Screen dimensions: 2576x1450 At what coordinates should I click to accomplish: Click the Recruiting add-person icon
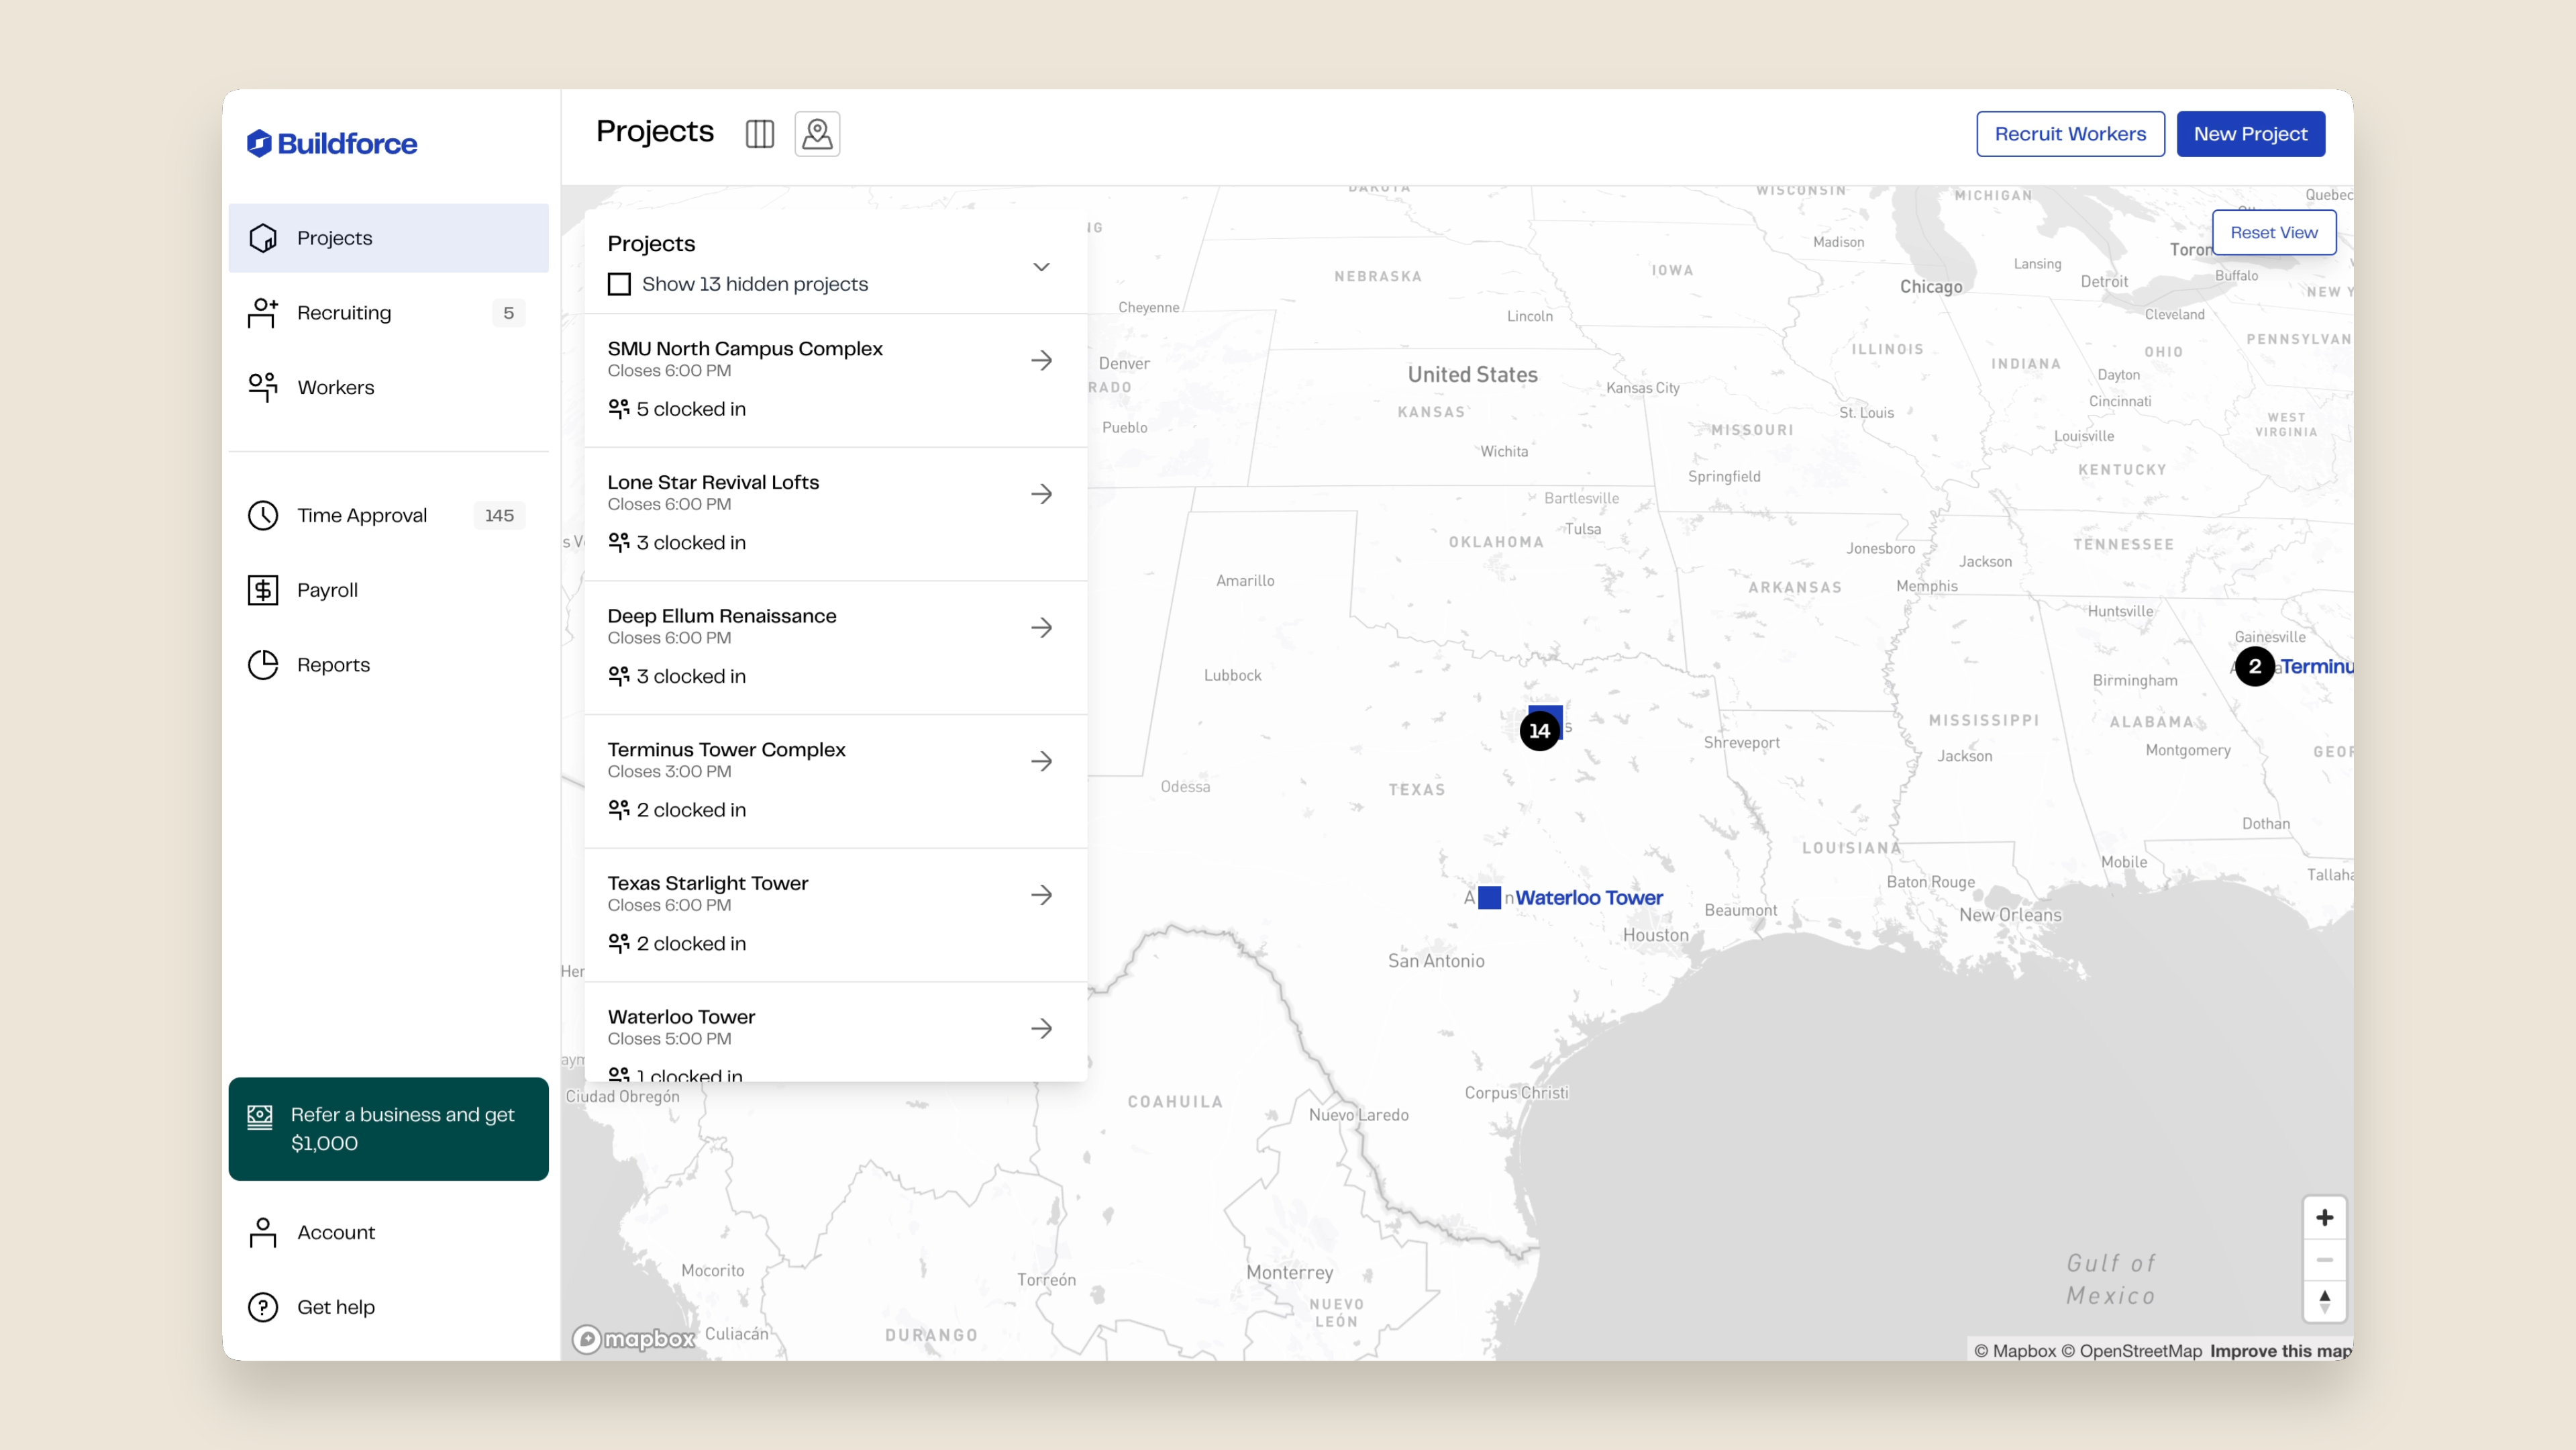263,313
